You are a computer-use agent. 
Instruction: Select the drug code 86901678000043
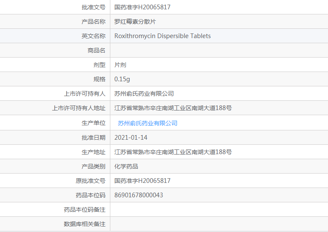pos(138,195)
